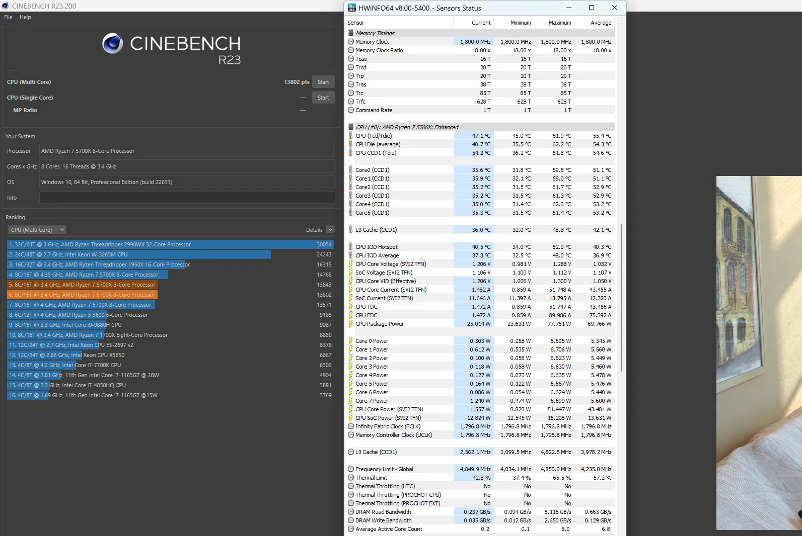
Task: Select the 5700X @ 4.35 GHz ranking row
Action: 171,275
